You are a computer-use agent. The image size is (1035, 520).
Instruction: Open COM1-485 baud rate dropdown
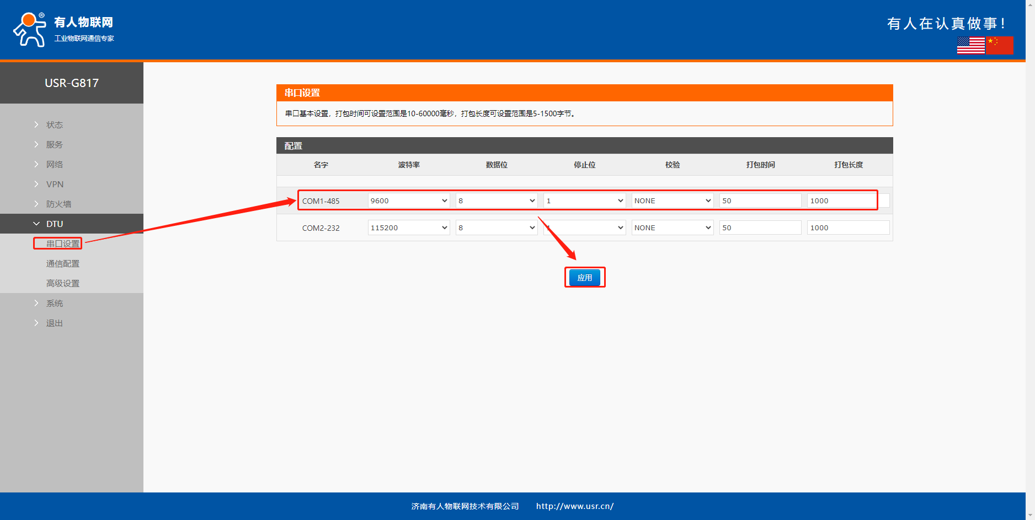pos(408,201)
